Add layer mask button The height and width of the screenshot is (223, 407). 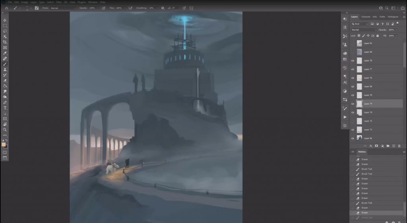376,146
